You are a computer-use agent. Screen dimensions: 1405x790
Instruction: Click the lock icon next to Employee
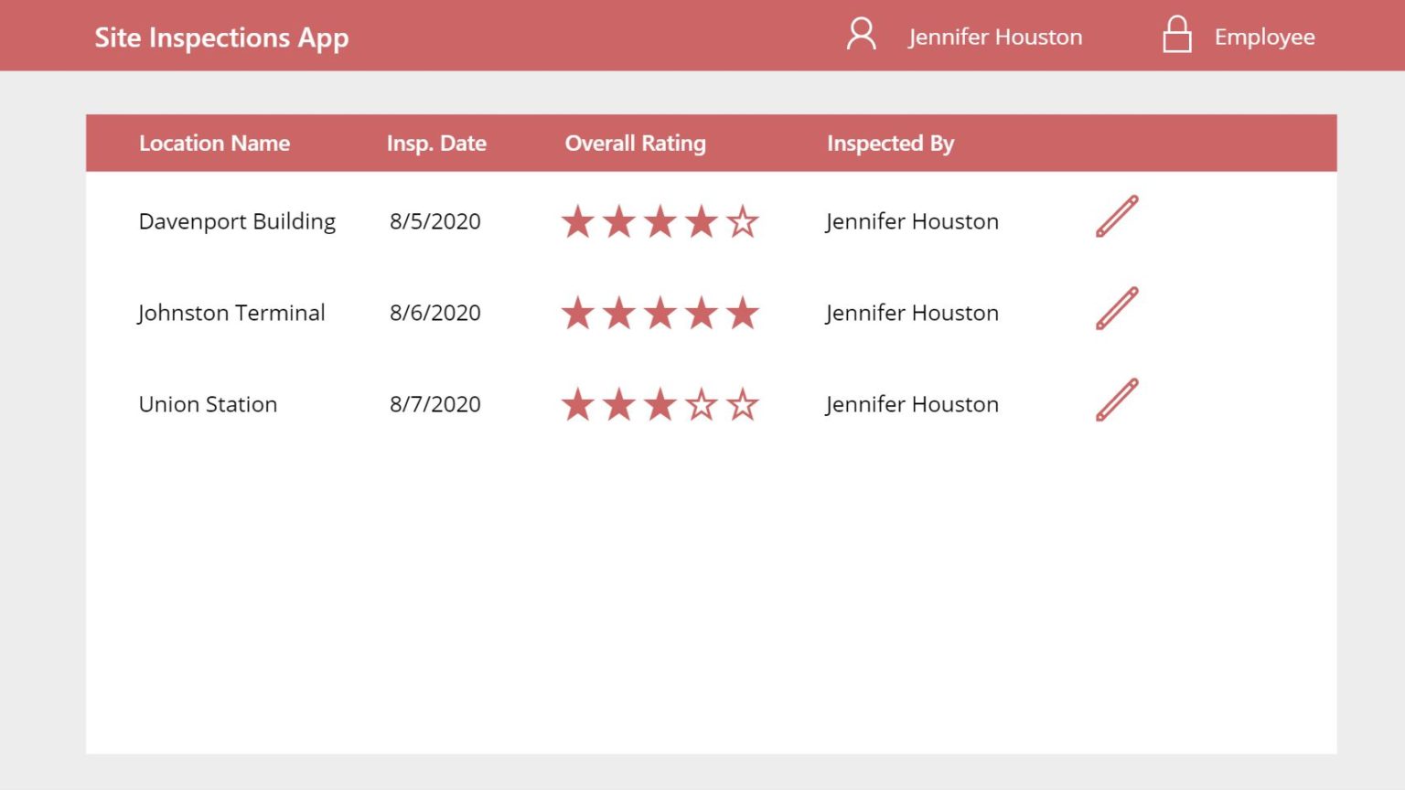(x=1176, y=35)
